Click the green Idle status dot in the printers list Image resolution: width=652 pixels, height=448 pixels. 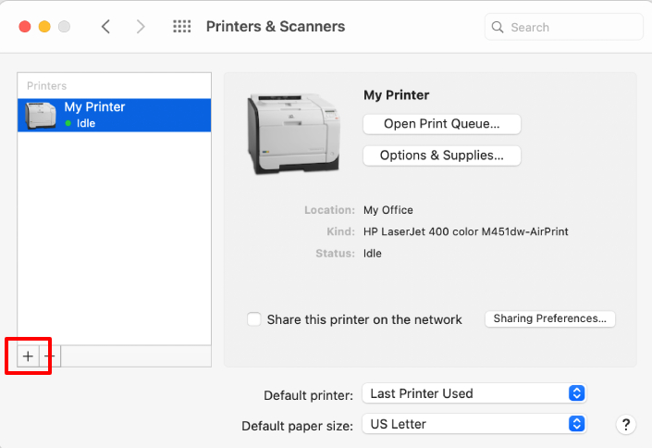pyautogui.click(x=68, y=123)
